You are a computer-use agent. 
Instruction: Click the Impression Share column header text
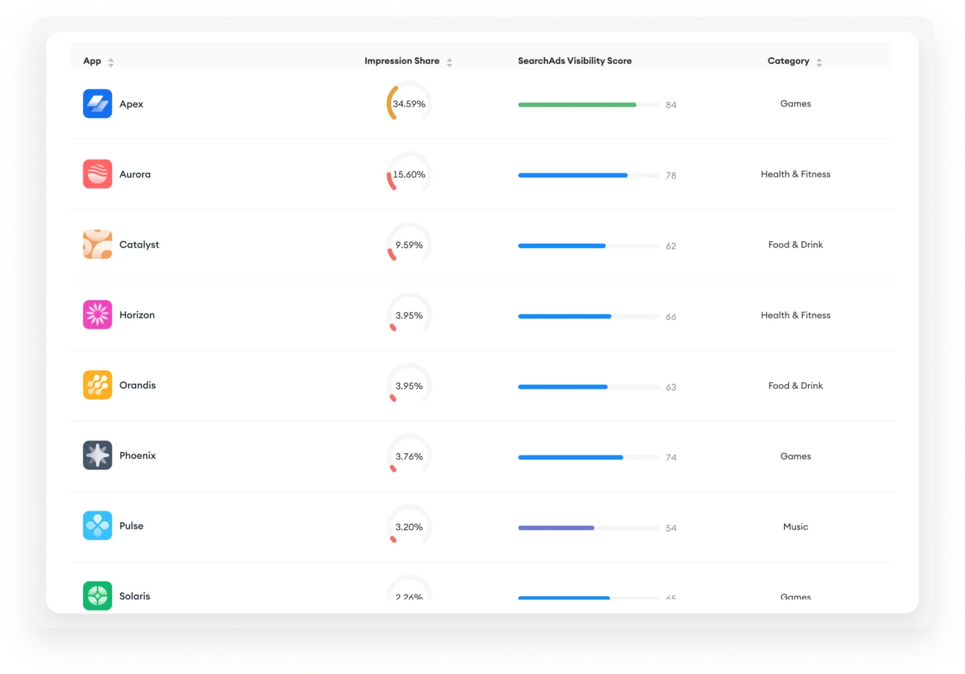(x=401, y=61)
